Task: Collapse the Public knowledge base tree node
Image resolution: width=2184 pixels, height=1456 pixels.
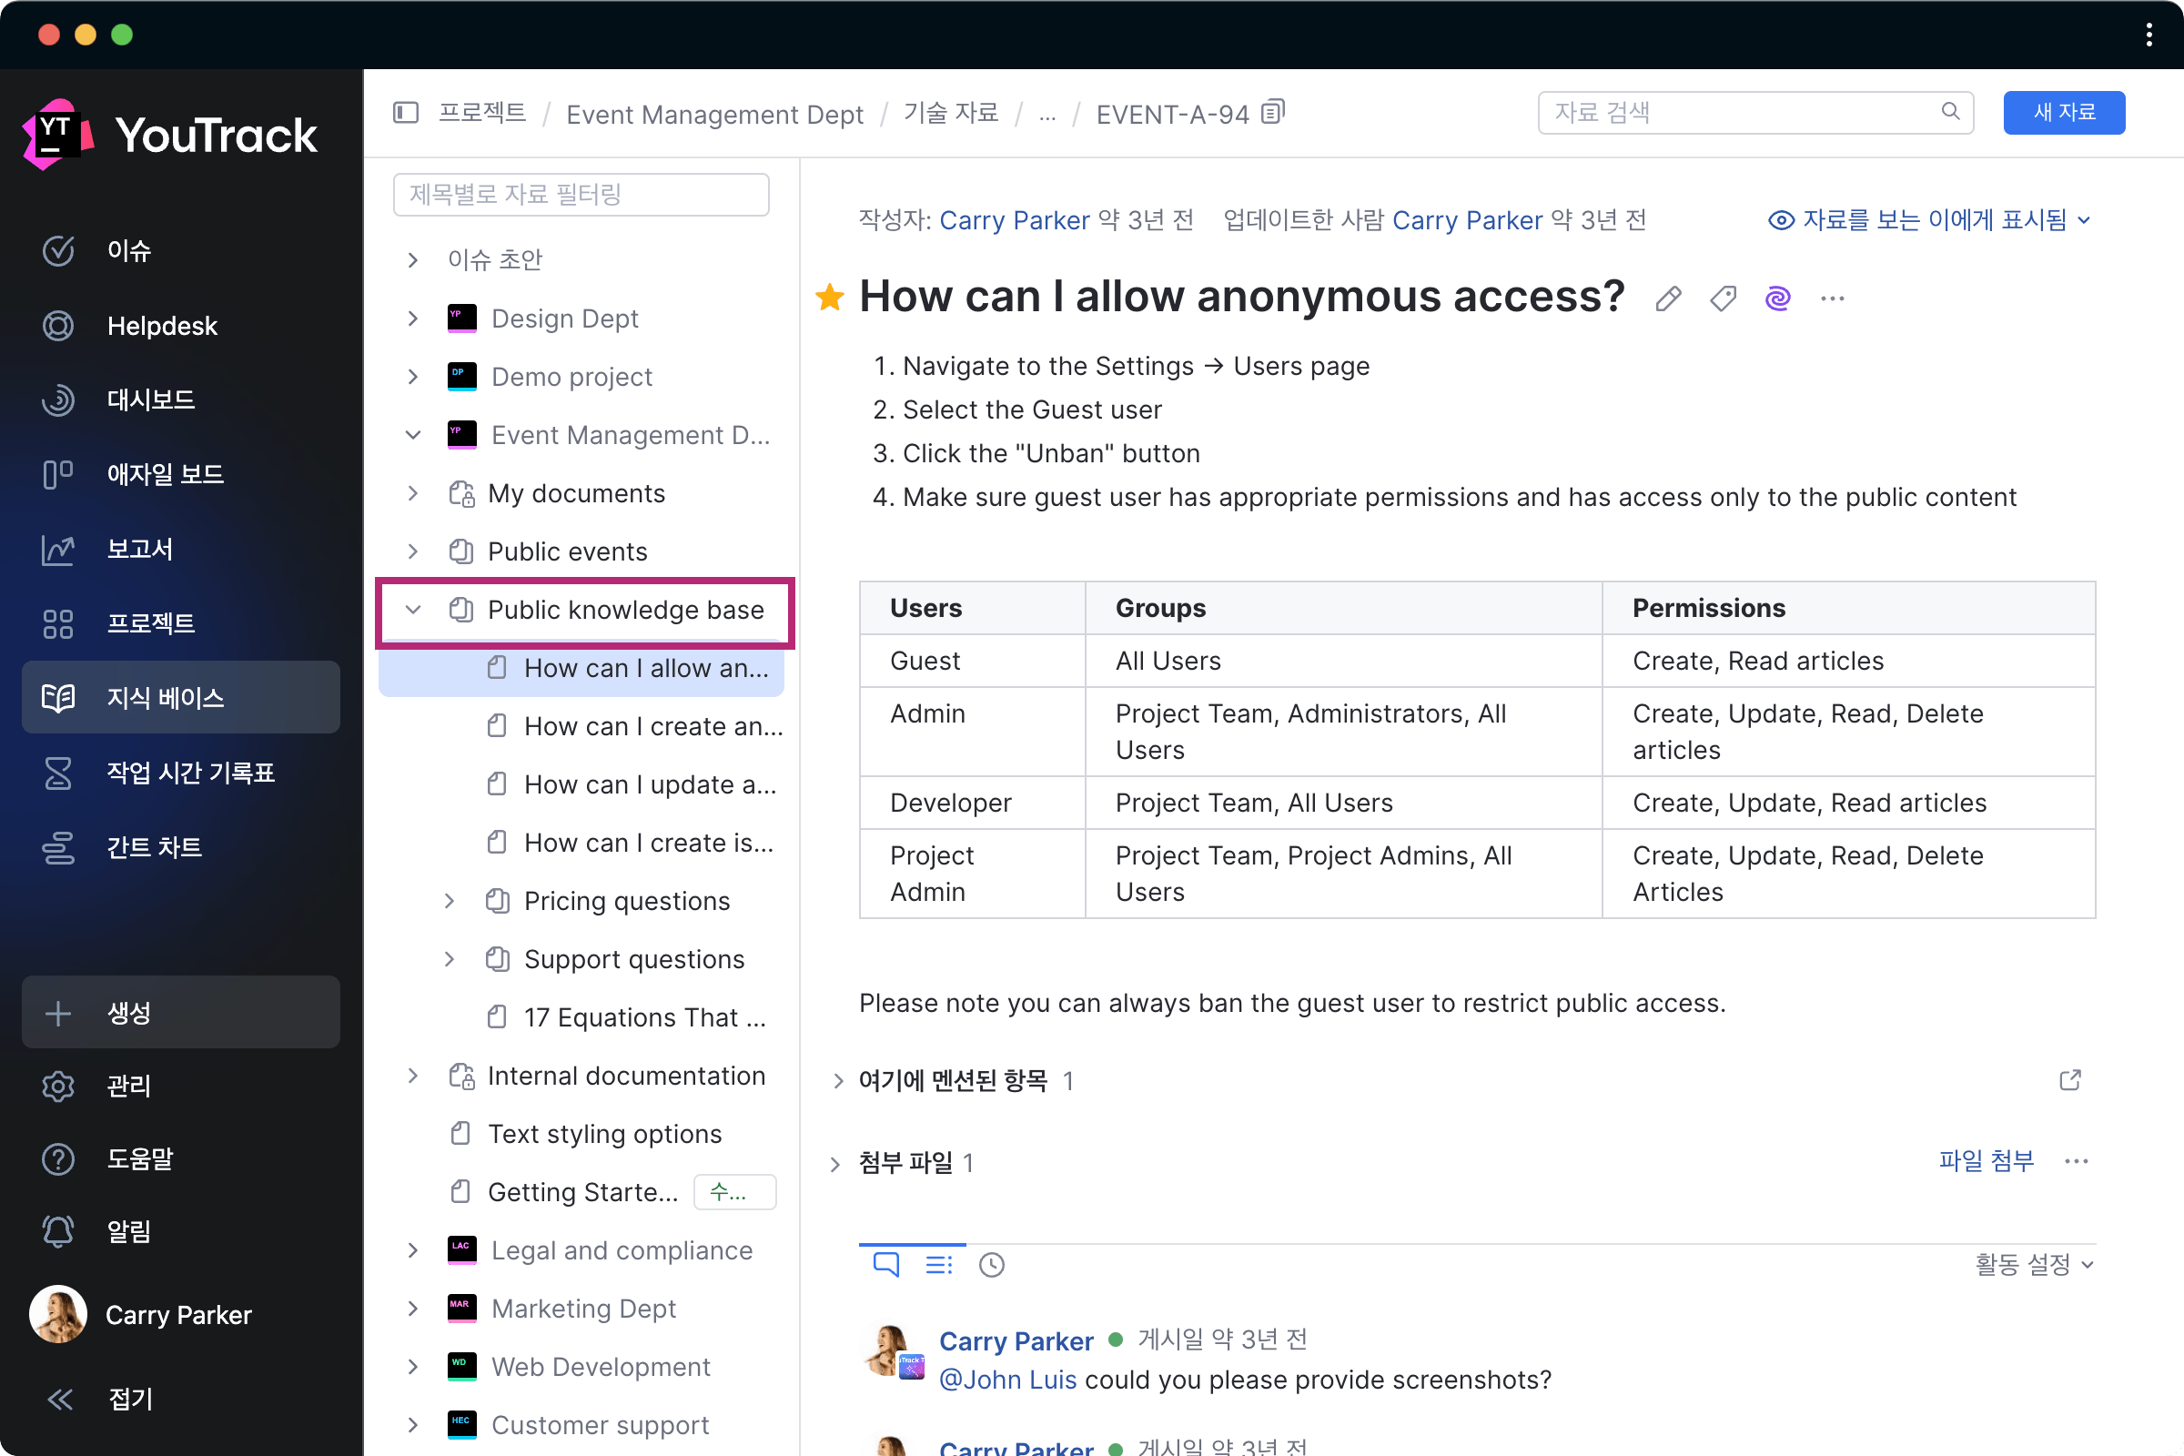Action: (x=413, y=610)
